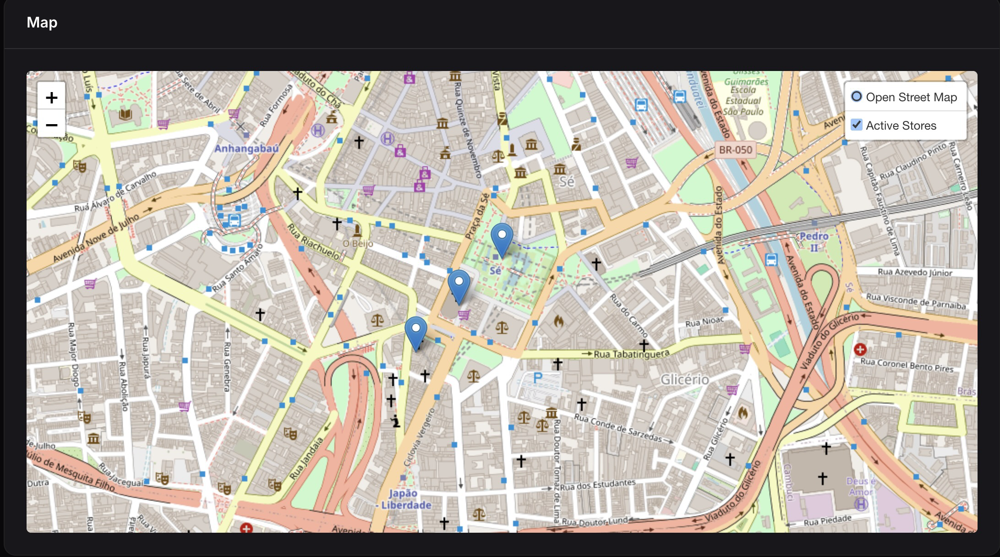The width and height of the screenshot is (1000, 557).
Task: Click the Map panel heading
Action: coord(42,22)
